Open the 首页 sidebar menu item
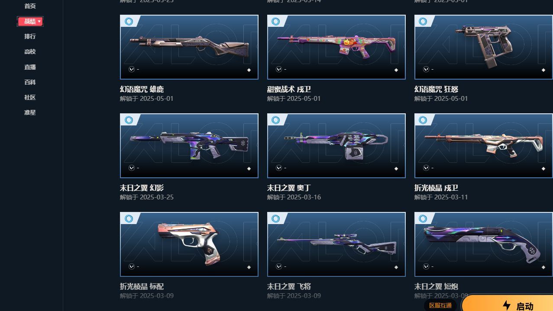 30,6
